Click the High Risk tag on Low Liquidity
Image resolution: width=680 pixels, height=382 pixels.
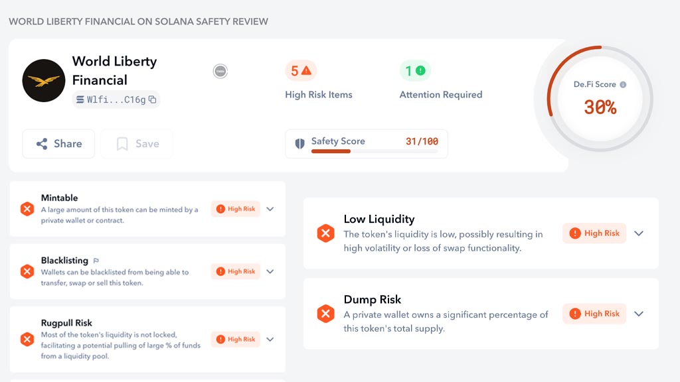(x=594, y=233)
